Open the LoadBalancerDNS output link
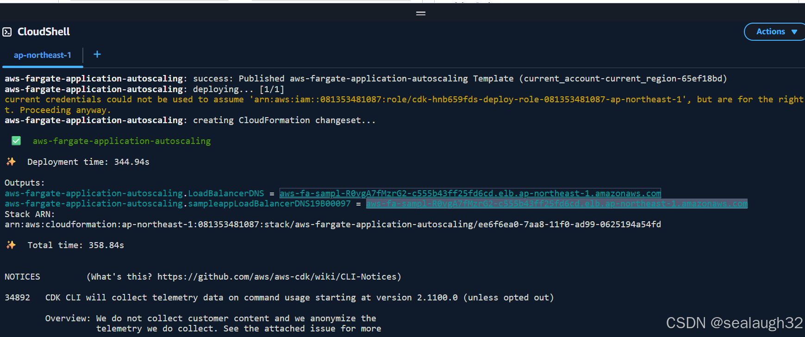Screen dimensions: 805x337 click(470, 193)
